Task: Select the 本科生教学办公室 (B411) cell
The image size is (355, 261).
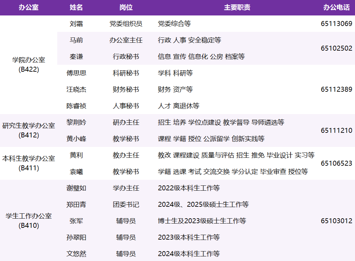Action: point(29,163)
